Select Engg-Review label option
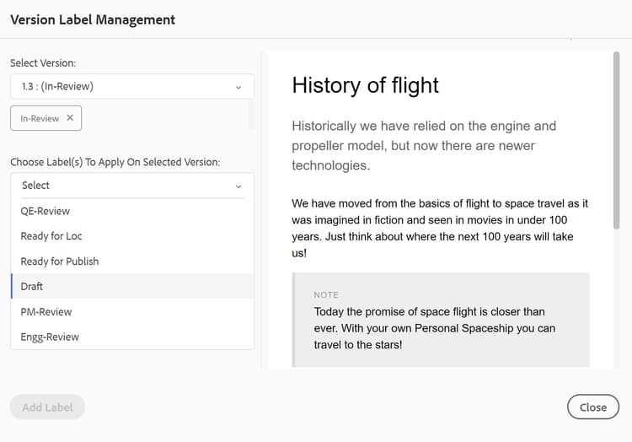632x442 pixels. coord(50,337)
